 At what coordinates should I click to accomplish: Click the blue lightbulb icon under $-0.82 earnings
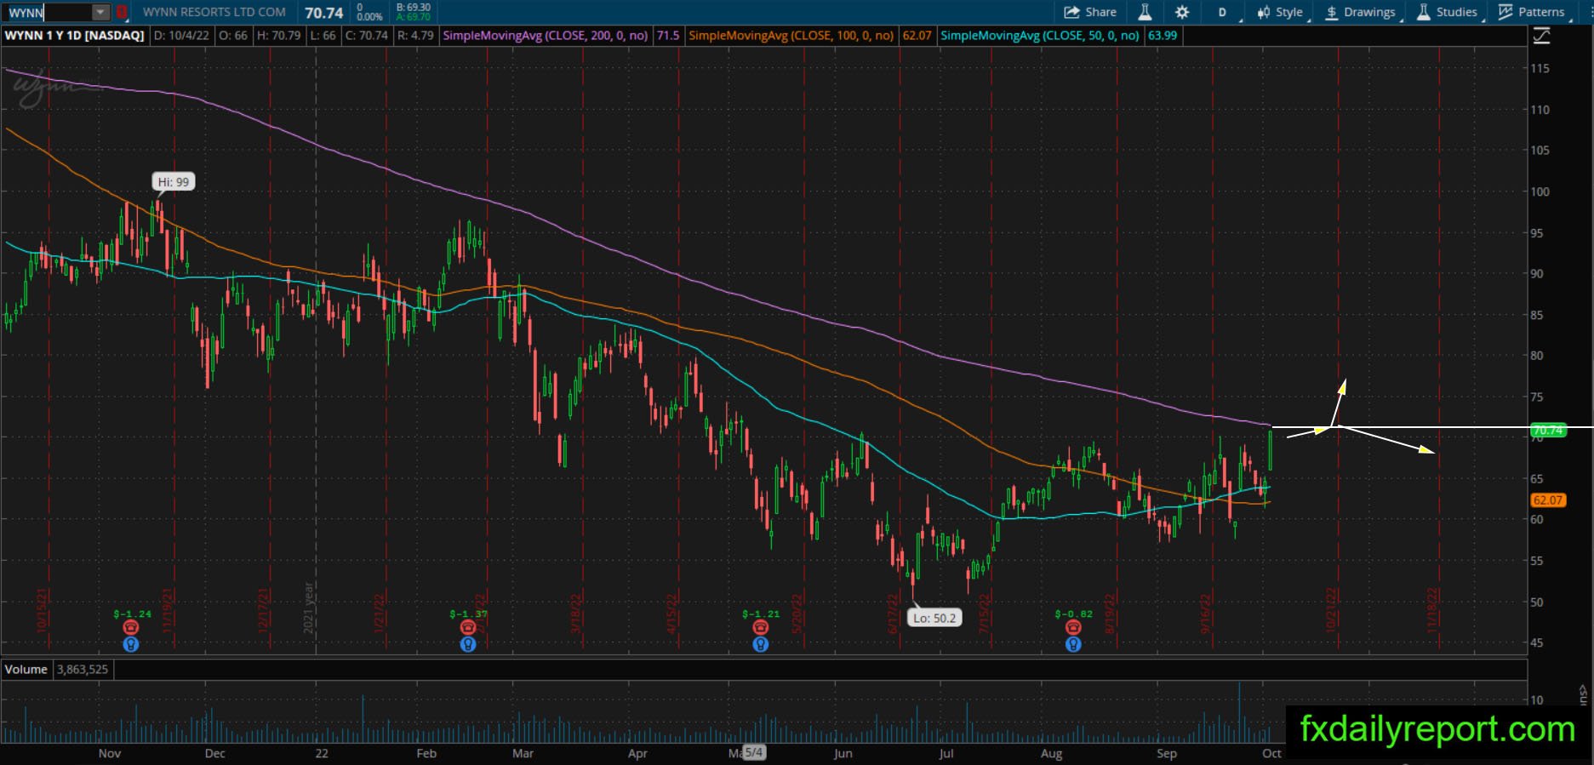coord(1073,644)
